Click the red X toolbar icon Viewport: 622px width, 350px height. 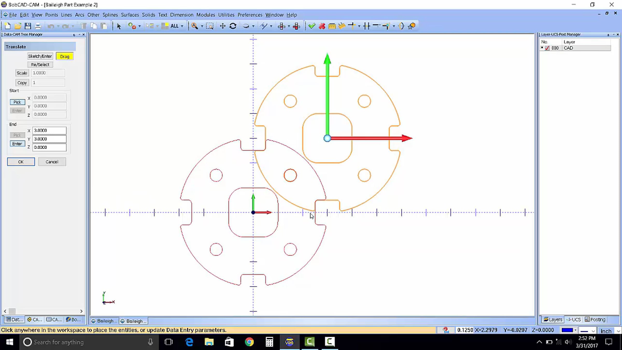click(322, 26)
